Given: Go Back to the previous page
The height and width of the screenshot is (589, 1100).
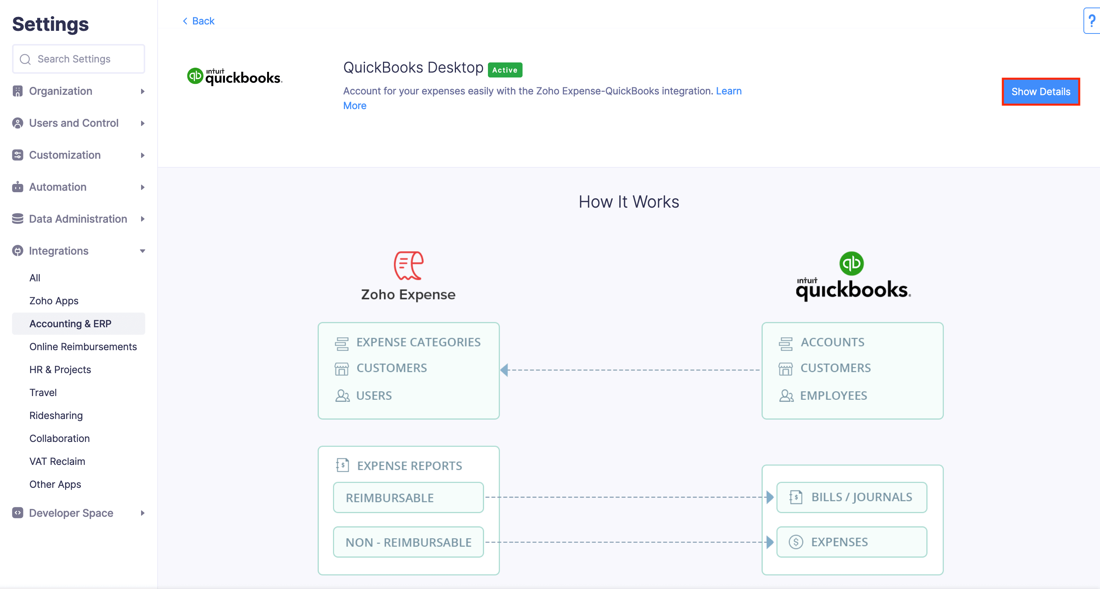Looking at the screenshot, I should point(199,21).
